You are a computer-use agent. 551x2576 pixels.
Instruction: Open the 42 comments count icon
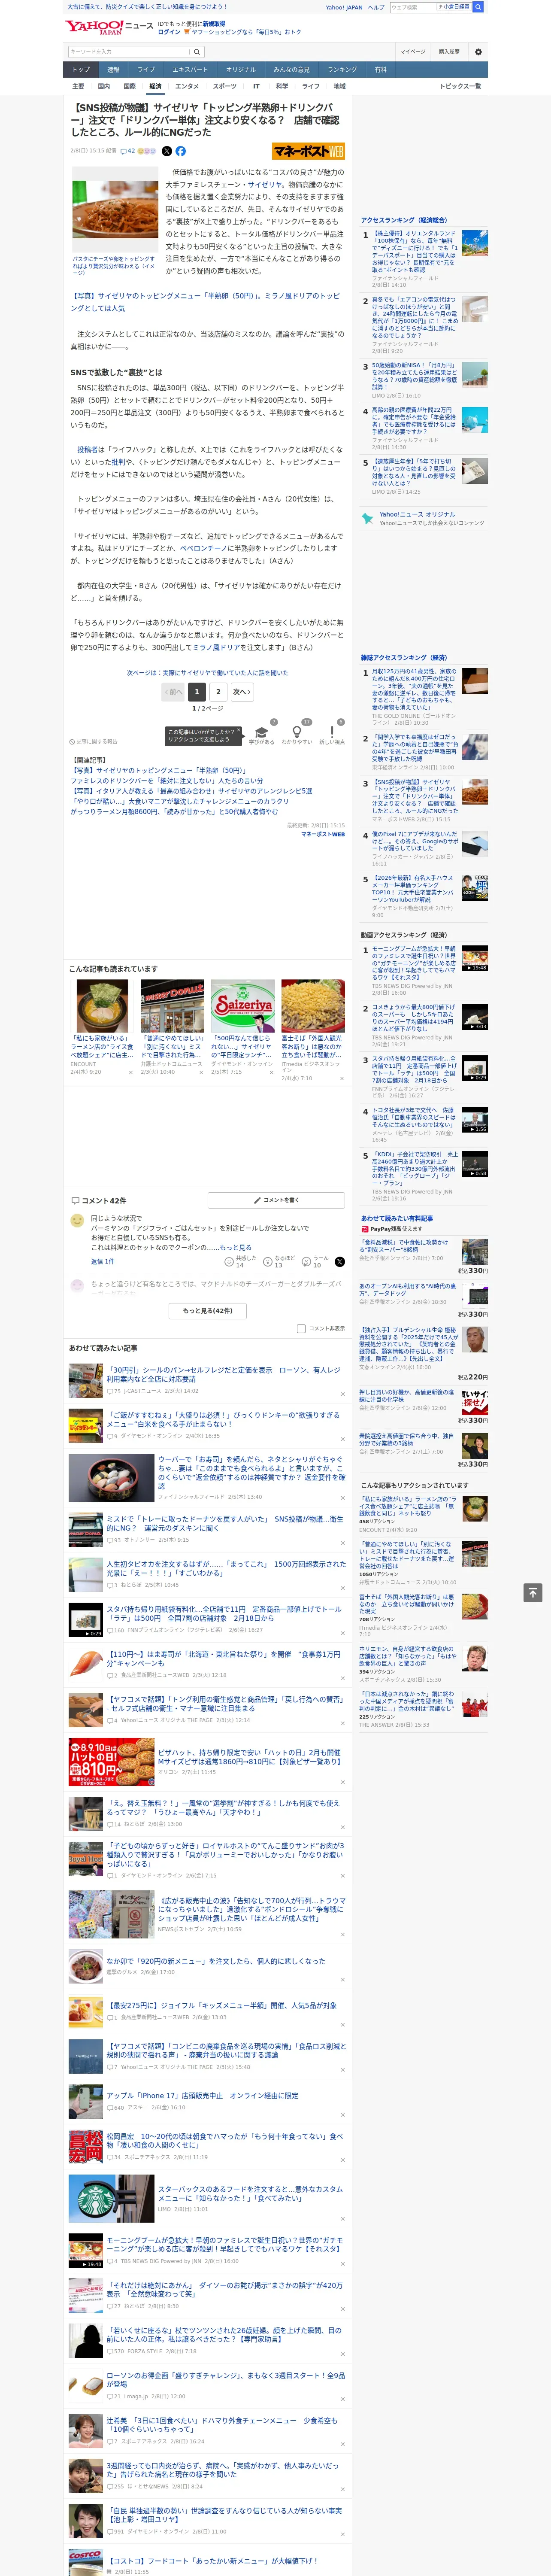coord(128,151)
